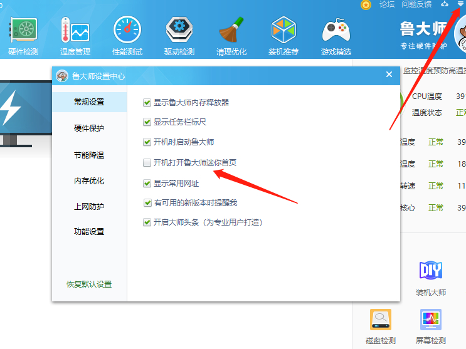Close the 鲁大师设置中心 dialog
The width and height of the screenshot is (466, 349).
pos(389,75)
